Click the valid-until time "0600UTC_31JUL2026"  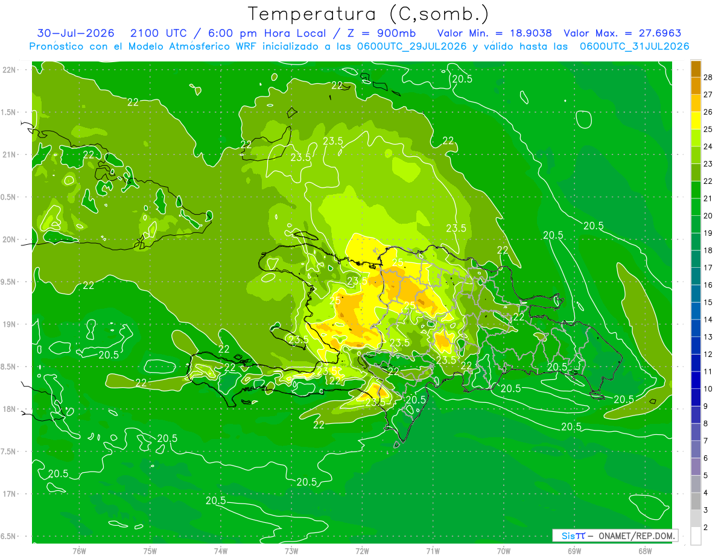coord(635,46)
